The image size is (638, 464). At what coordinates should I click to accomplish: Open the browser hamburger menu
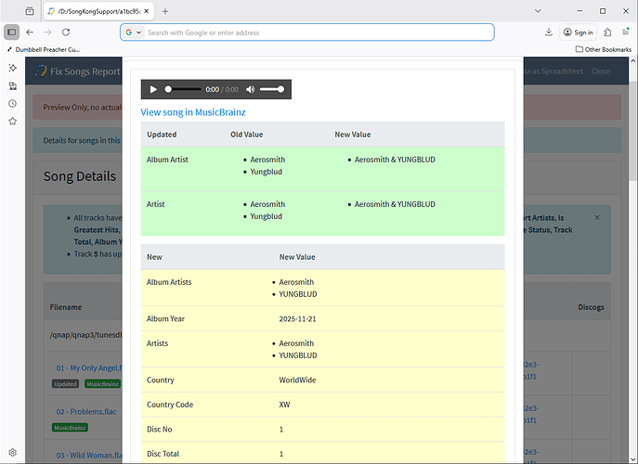(625, 32)
